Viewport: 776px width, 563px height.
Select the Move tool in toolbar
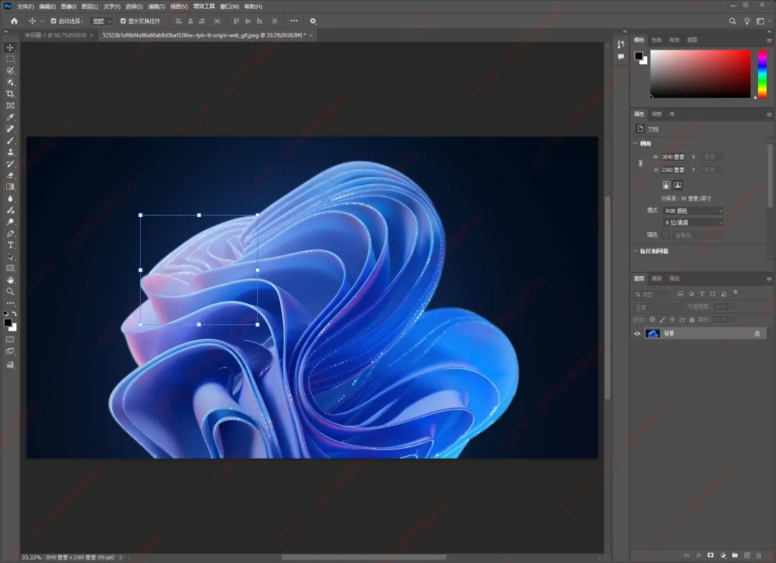tap(10, 47)
